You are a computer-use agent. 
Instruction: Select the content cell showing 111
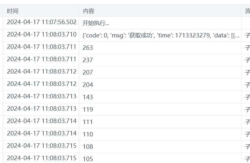(88, 122)
